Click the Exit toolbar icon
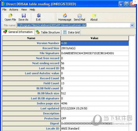This screenshot has width=138, height=131. pos(39,16)
